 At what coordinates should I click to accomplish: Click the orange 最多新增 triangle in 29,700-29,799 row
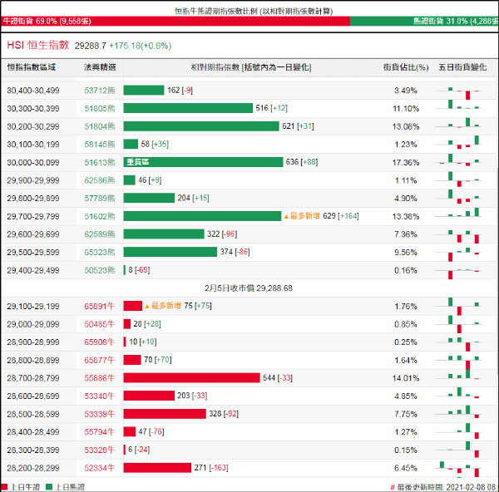[286, 217]
